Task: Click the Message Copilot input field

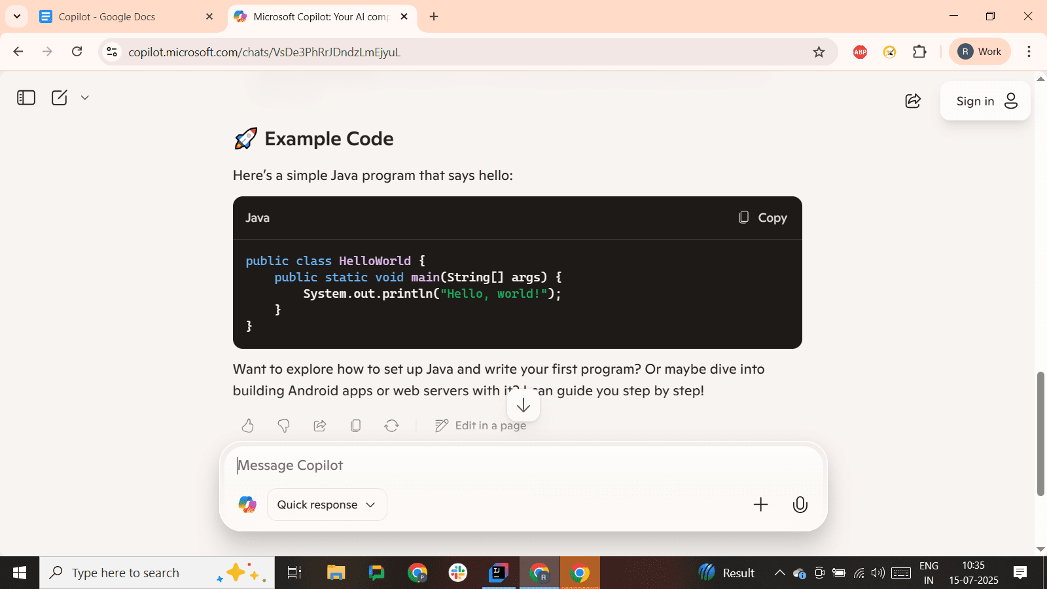Action: pyautogui.click(x=458, y=465)
